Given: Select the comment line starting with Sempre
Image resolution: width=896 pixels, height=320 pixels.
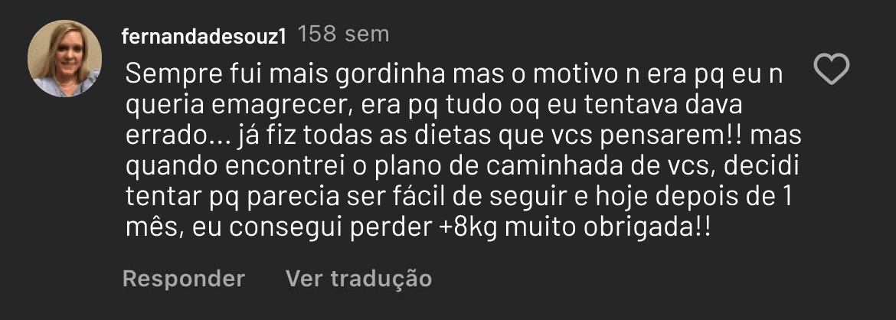Looking at the screenshot, I should 453,76.
